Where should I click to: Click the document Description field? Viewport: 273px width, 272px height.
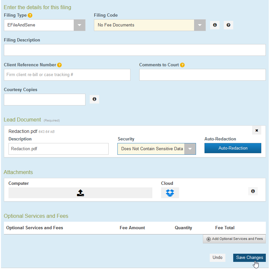coord(58,149)
